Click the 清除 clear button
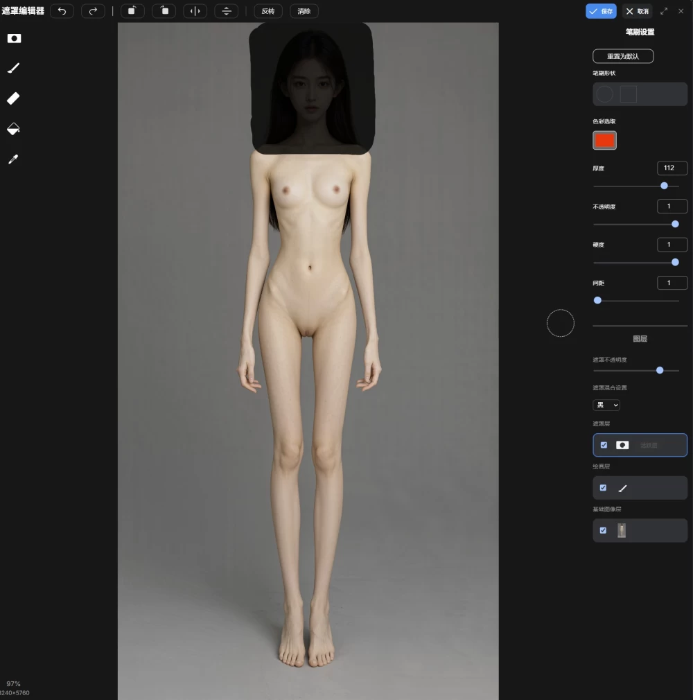The height and width of the screenshot is (700, 693). tap(304, 11)
